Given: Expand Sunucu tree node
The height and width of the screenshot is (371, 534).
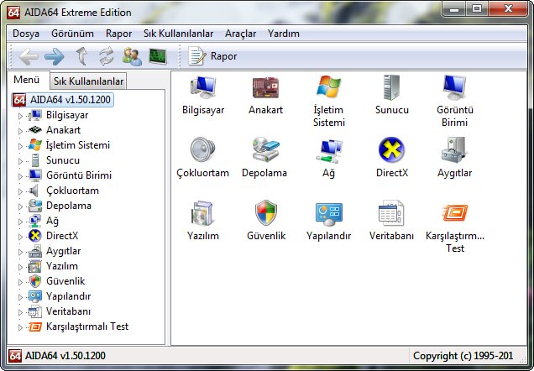Looking at the screenshot, I should click(x=20, y=161).
